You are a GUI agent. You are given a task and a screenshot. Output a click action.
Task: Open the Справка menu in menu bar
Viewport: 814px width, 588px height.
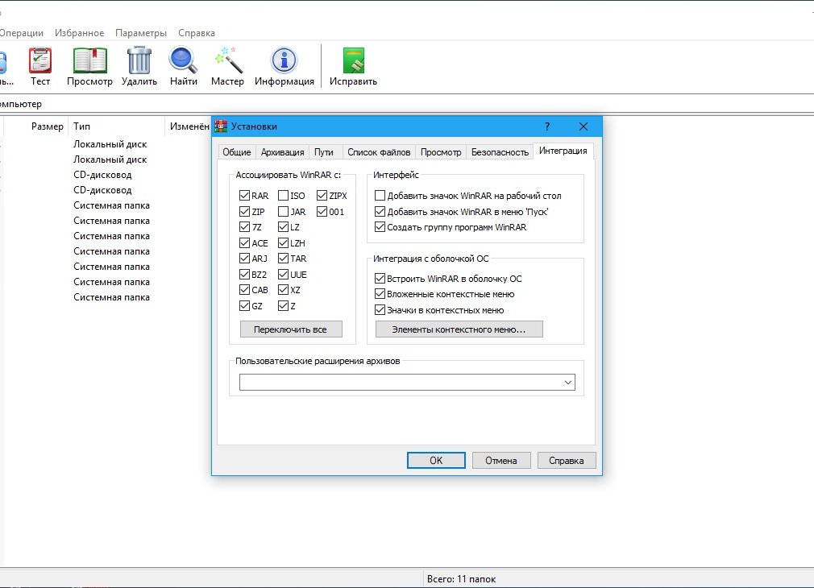[196, 33]
